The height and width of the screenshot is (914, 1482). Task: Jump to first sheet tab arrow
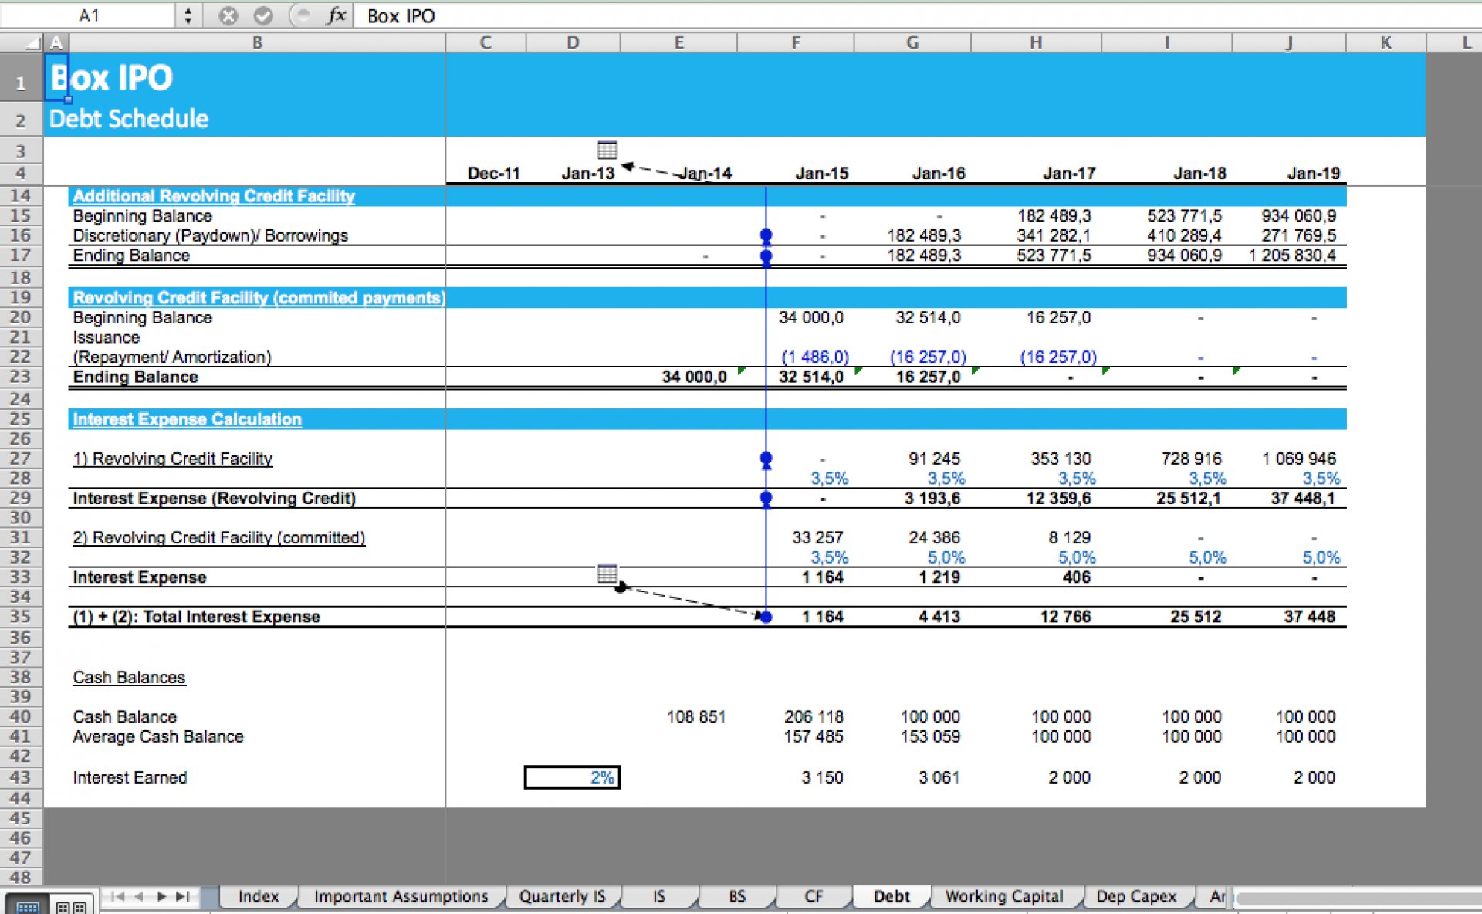pyautogui.click(x=117, y=896)
